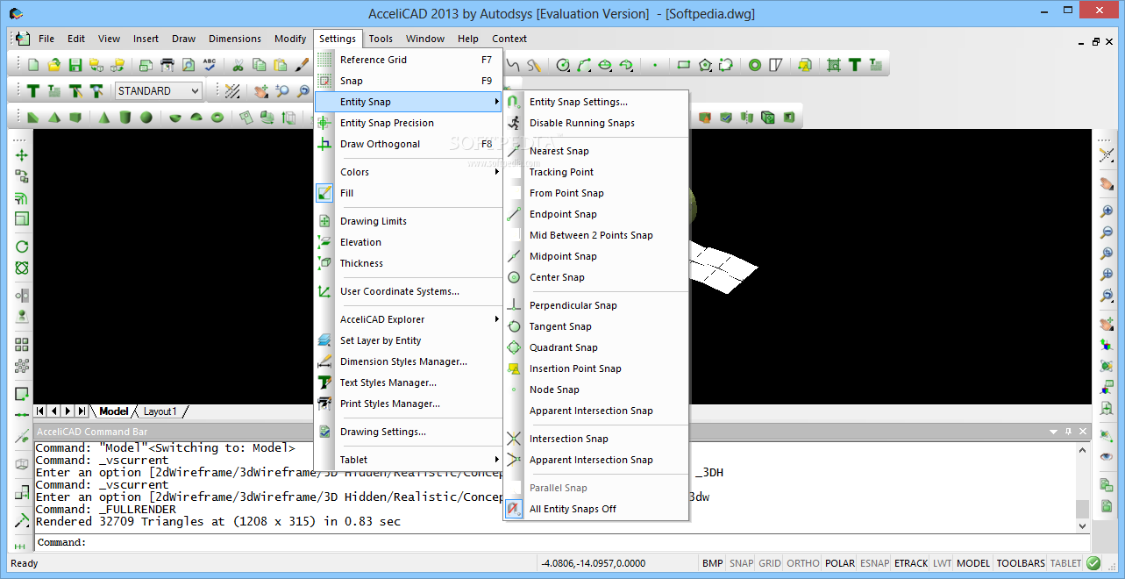Open Drawing Settings...

(x=409, y=432)
